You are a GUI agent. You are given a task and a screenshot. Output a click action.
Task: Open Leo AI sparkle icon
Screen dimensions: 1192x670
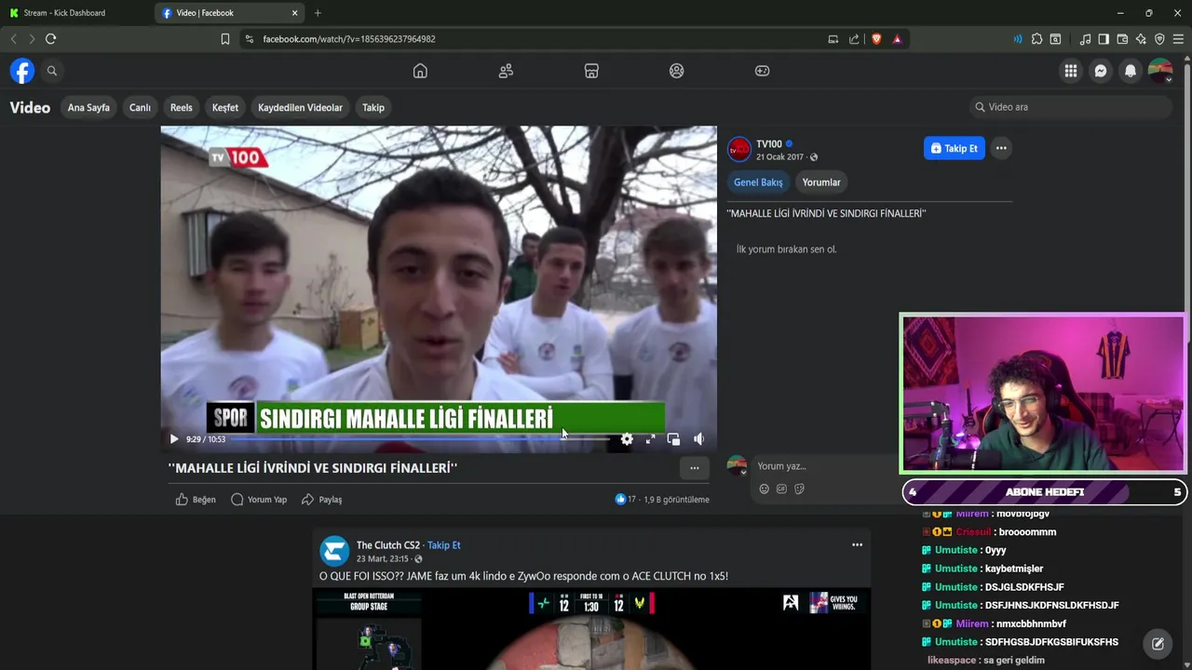(x=1141, y=39)
